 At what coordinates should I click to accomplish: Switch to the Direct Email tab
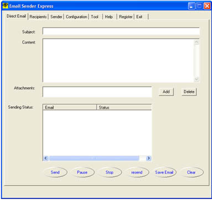[16, 16]
